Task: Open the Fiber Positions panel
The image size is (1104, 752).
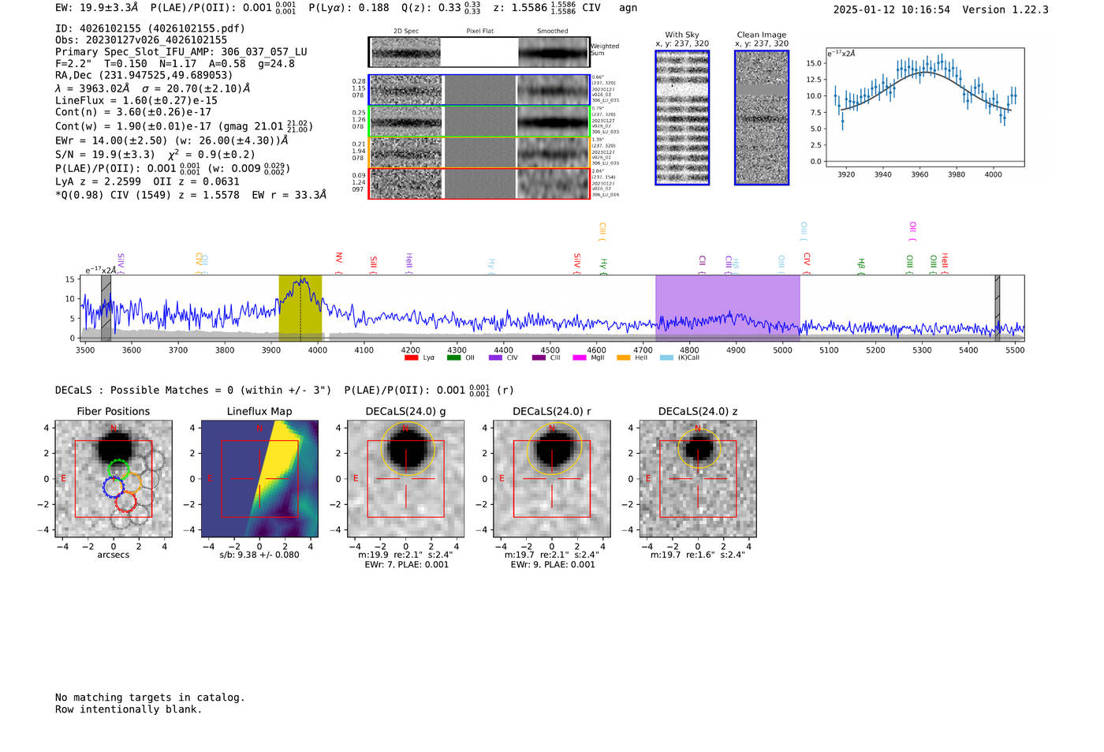Action: coord(114,478)
